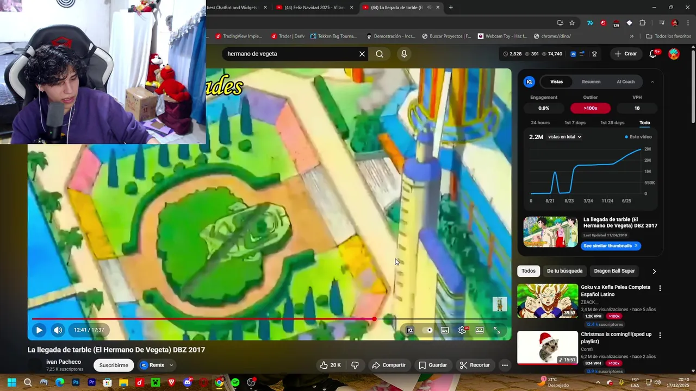Open Windows Start menu
Image resolution: width=696 pixels, height=391 pixels.
point(11,382)
